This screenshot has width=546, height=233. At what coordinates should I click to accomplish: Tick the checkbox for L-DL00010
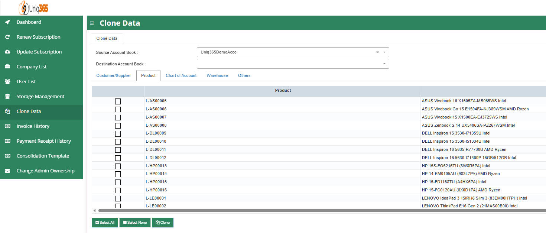[x=118, y=142]
